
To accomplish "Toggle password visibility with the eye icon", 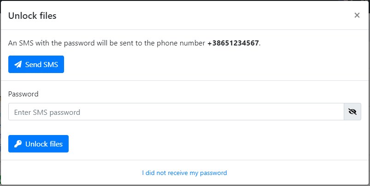I will [352, 112].
